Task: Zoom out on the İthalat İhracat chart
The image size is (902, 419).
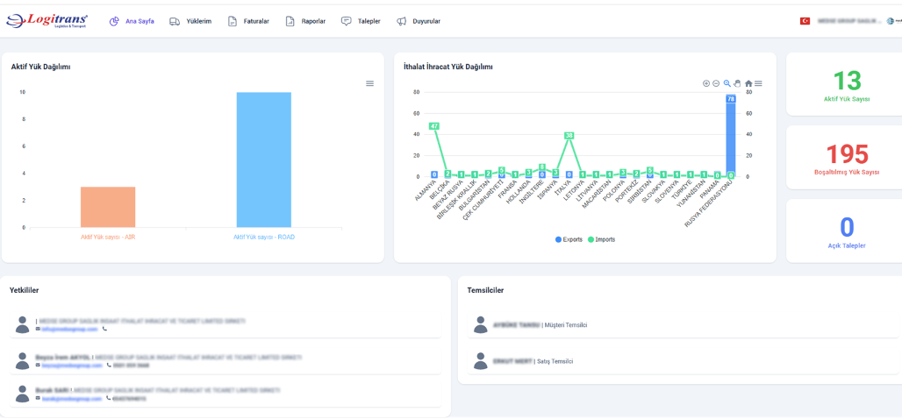Action: pos(716,84)
